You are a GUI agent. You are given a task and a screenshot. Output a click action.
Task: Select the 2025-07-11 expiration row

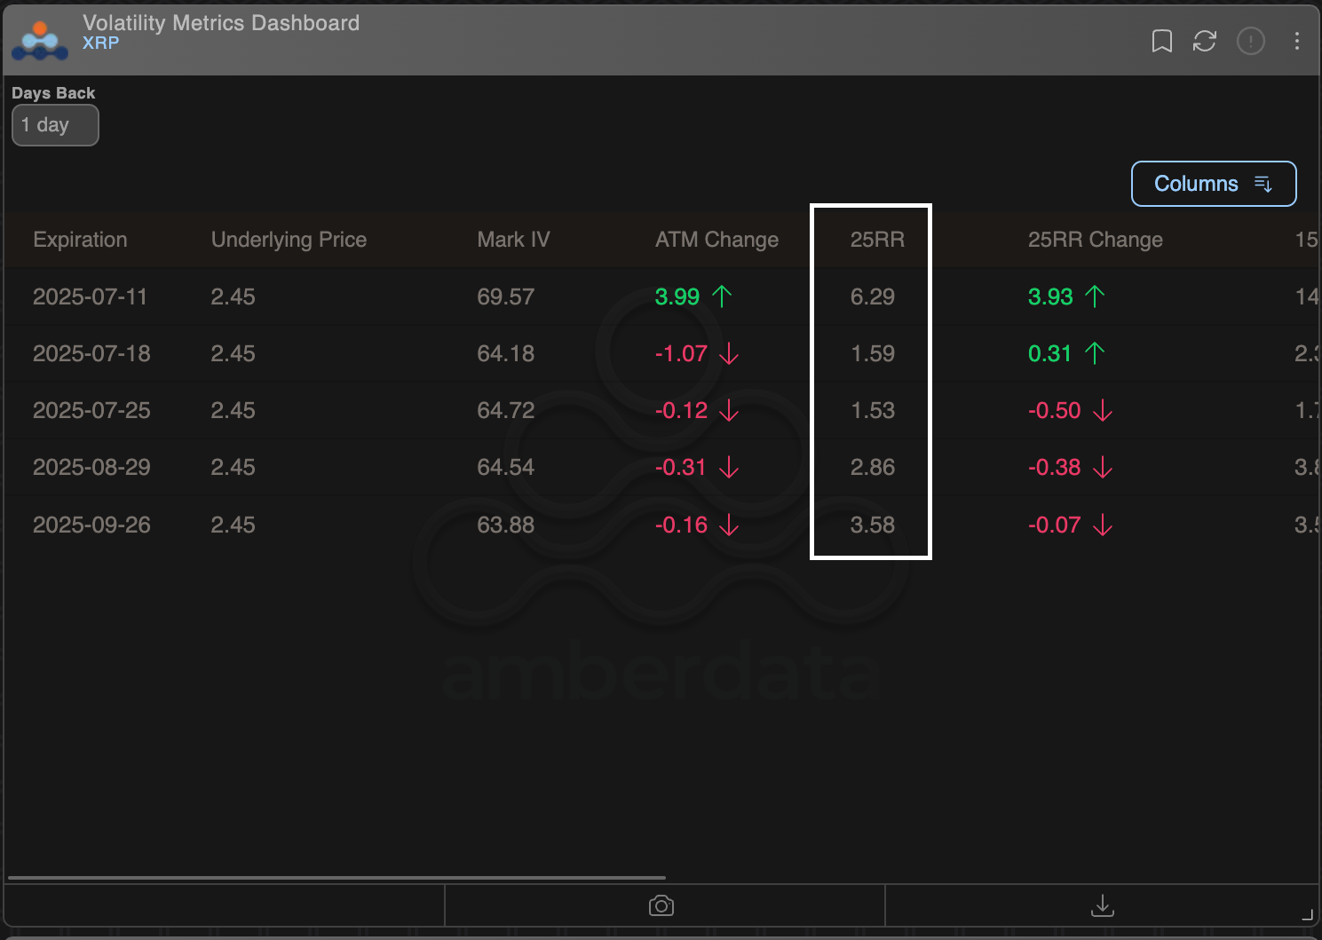91,296
